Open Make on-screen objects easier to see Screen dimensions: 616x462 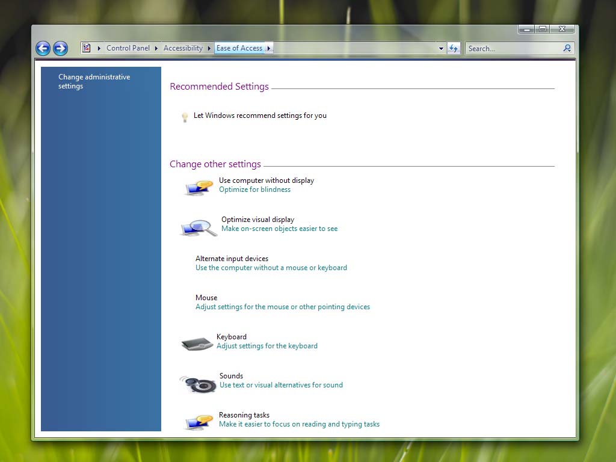[279, 229]
